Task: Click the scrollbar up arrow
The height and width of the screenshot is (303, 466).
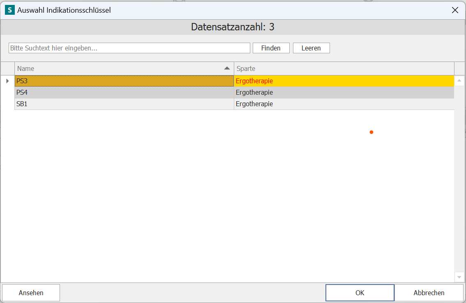Action: click(459, 81)
